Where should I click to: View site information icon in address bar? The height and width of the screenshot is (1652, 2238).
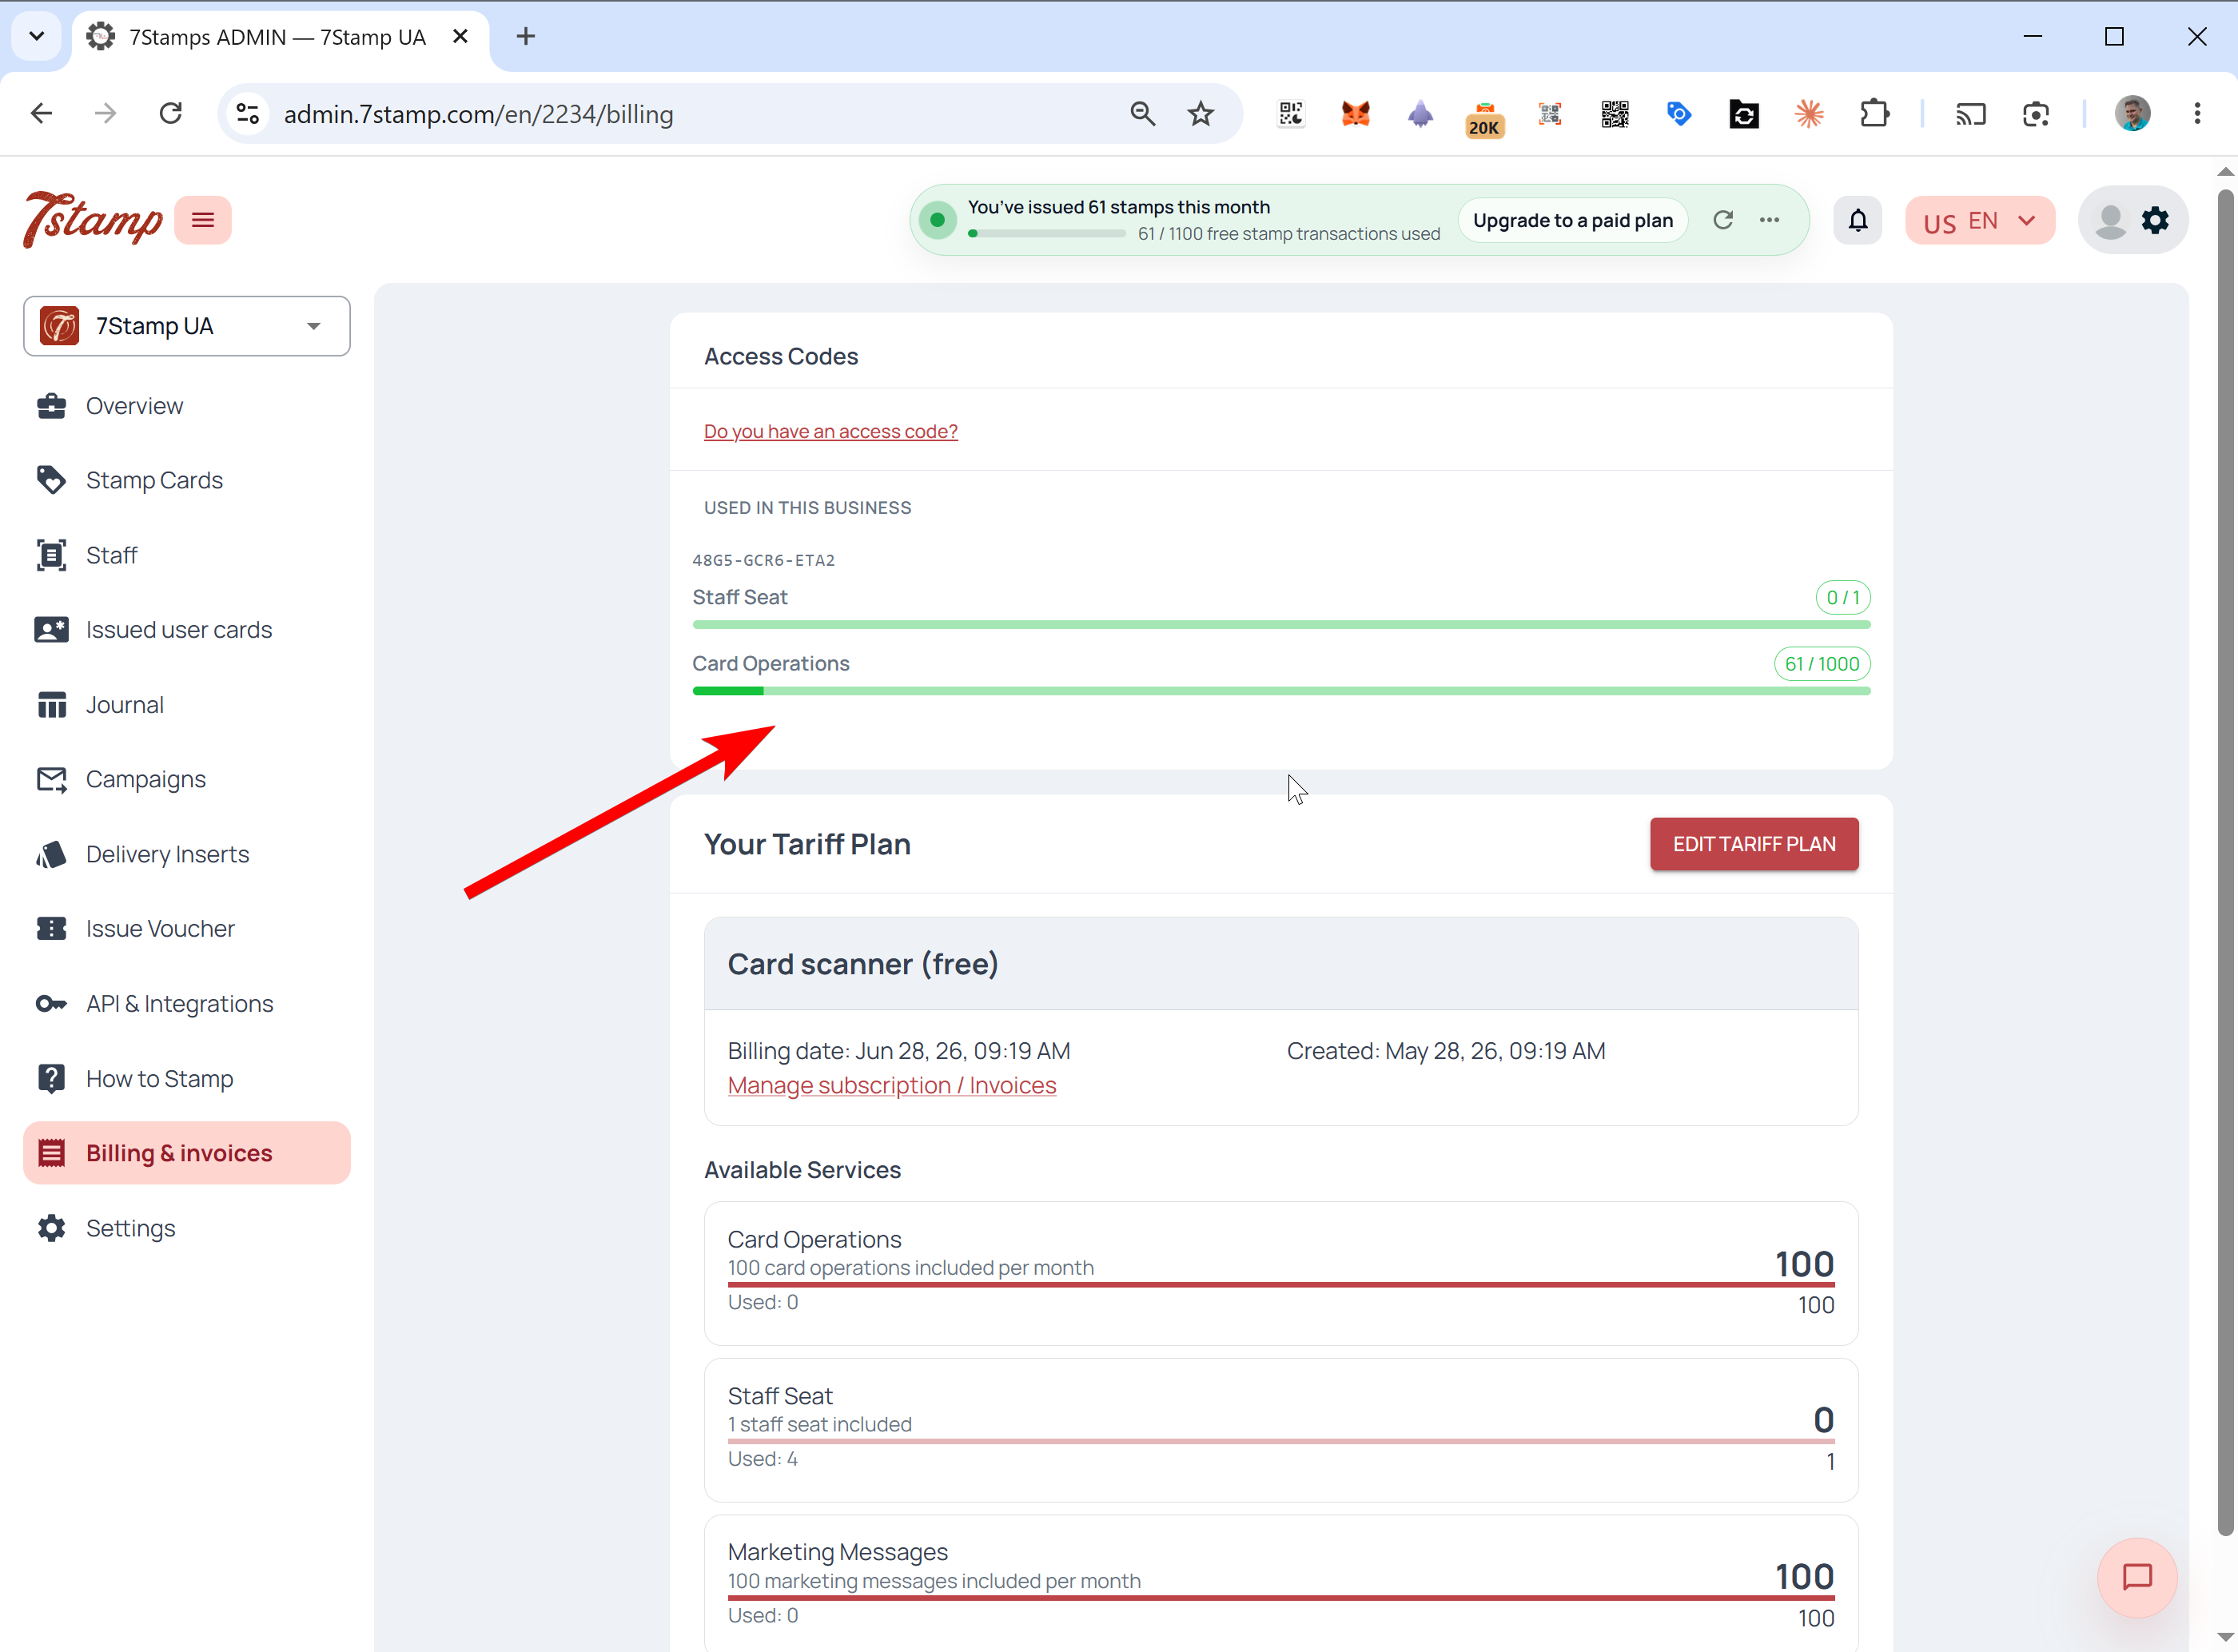248,114
